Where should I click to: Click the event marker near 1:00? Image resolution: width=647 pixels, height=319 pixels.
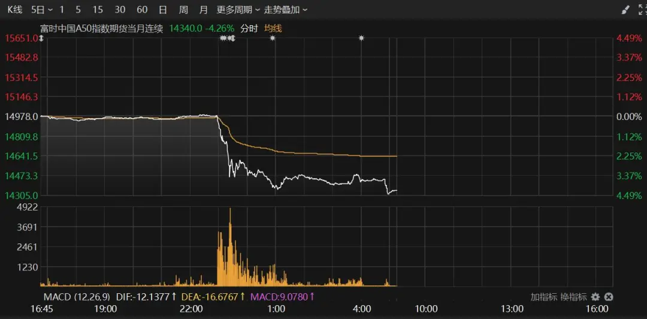click(x=273, y=38)
